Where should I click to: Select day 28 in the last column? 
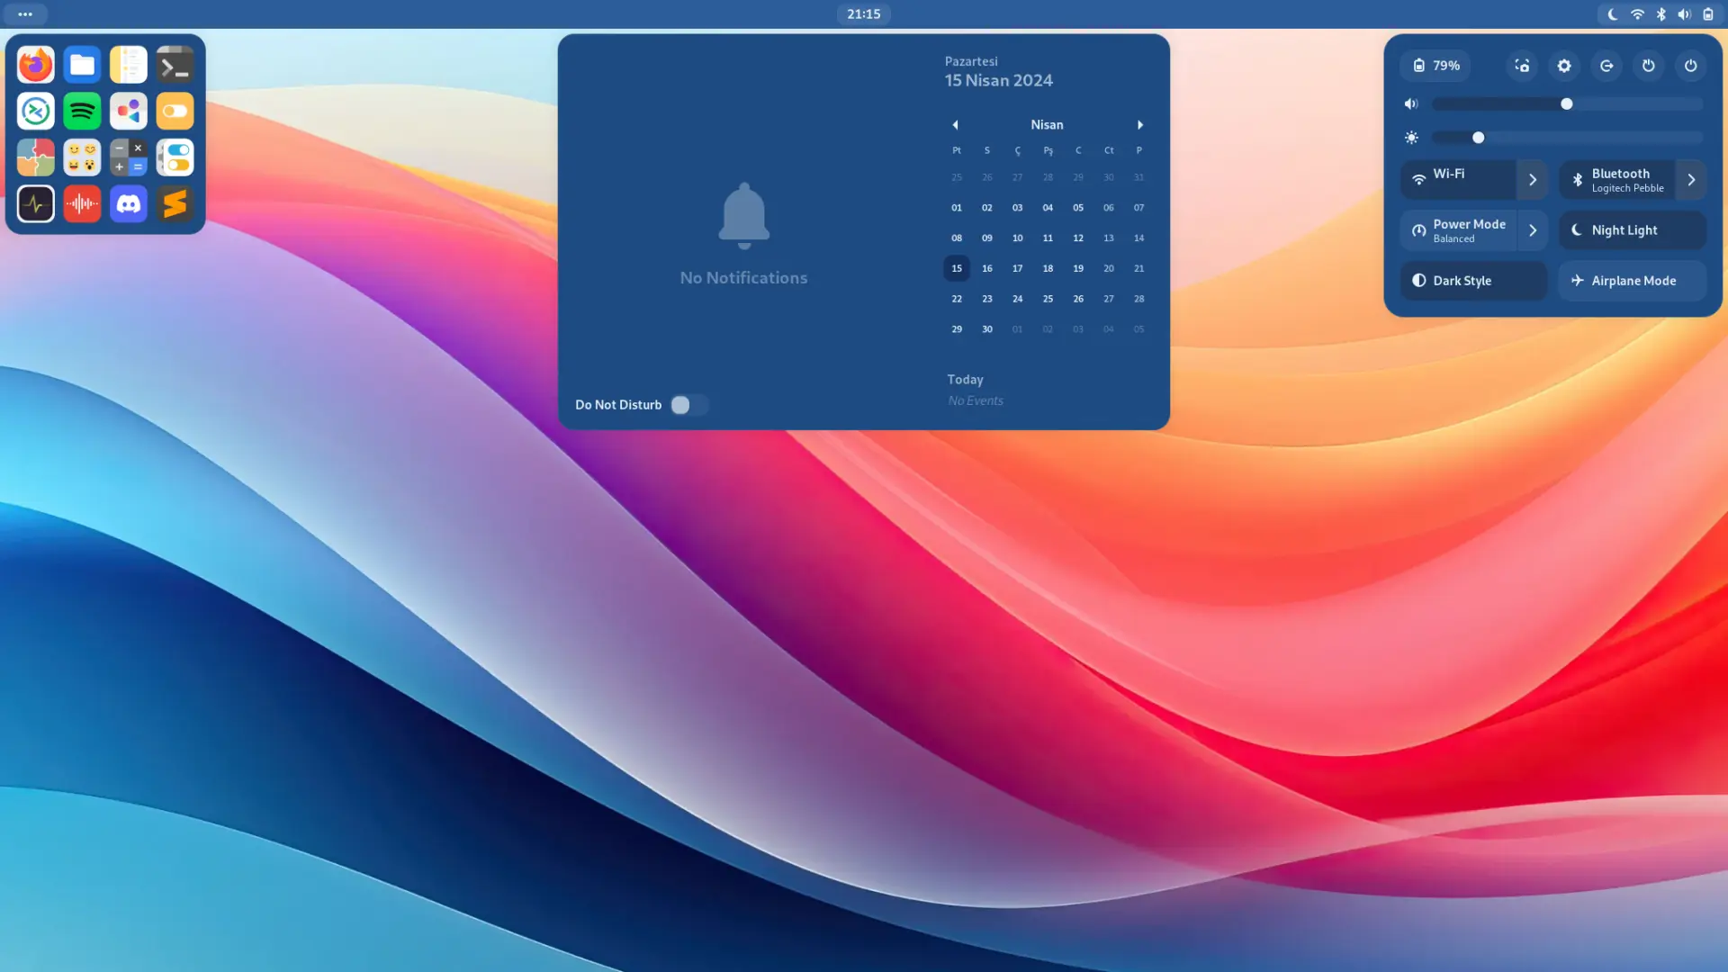[1139, 299]
